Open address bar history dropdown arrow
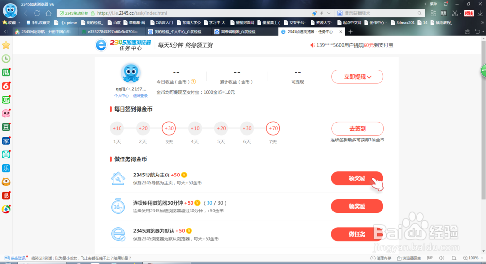Screen dimensions: 486x264 tap(329, 13)
